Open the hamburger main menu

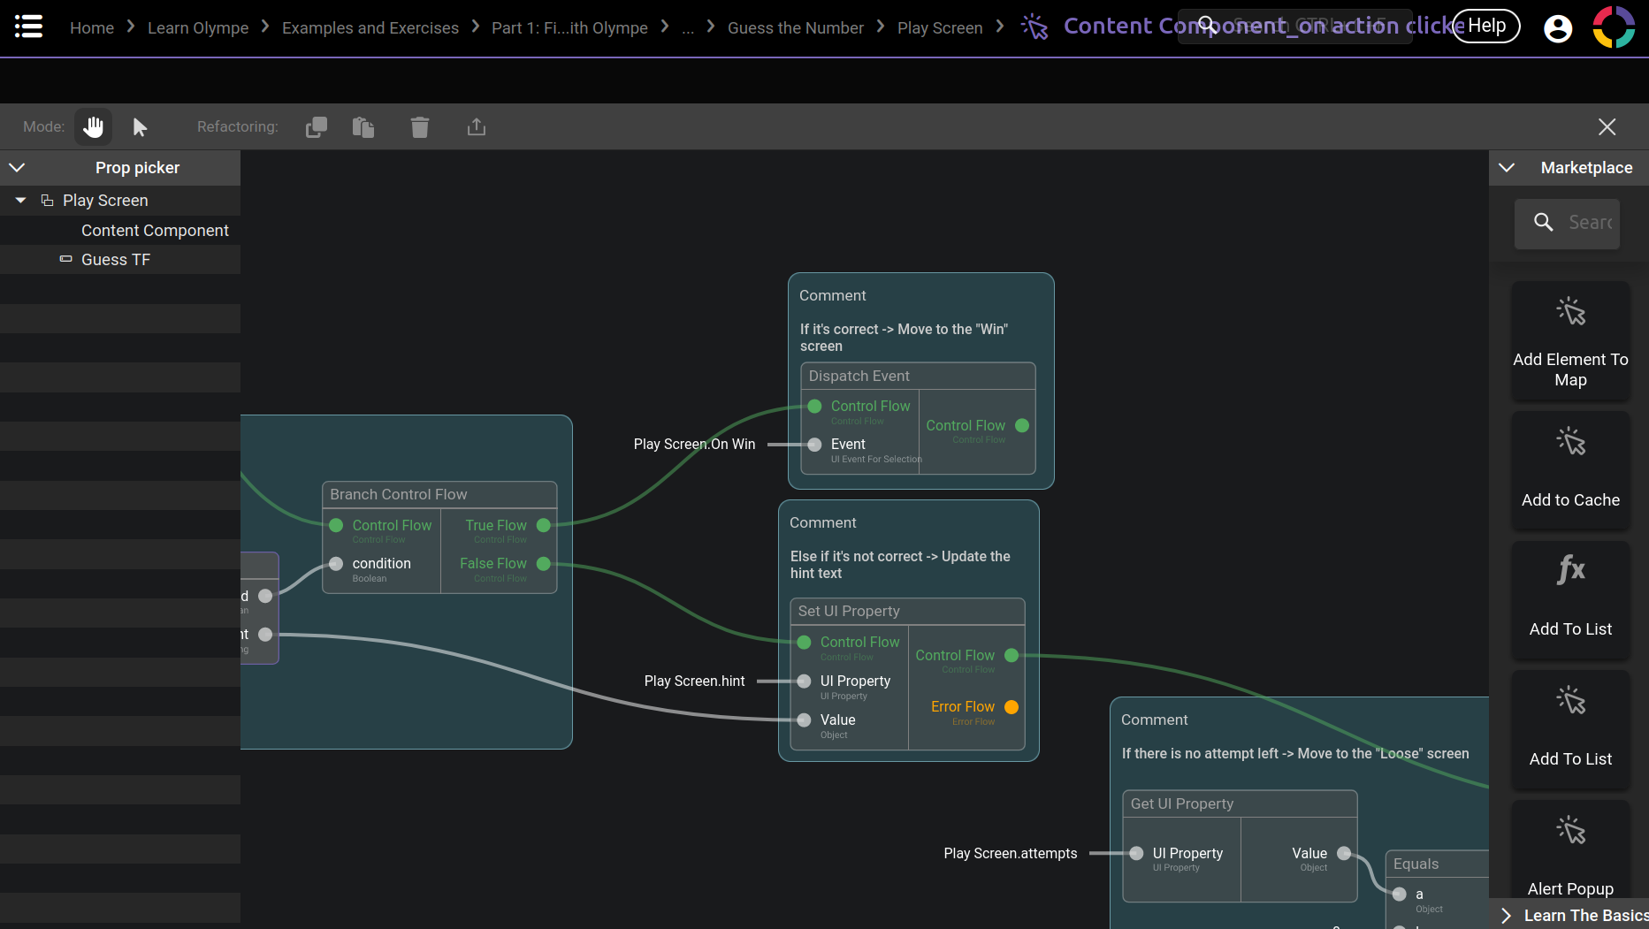[x=28, y=27]
